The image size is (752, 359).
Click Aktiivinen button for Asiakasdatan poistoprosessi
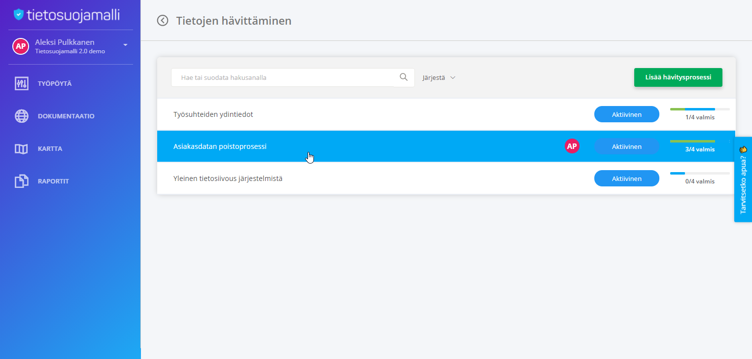pyautogui.click(x=627, y=146)
